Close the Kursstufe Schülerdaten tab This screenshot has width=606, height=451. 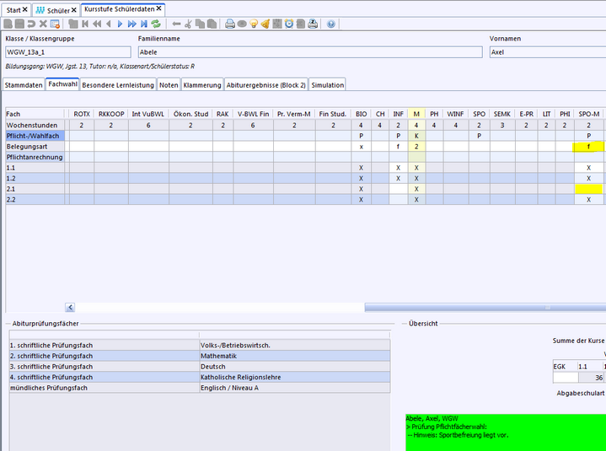(x=158, y=8)
